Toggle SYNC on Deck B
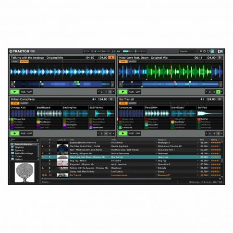Viewport: 233px width, 233px height. pyautogui.click(x=123, y=61)
